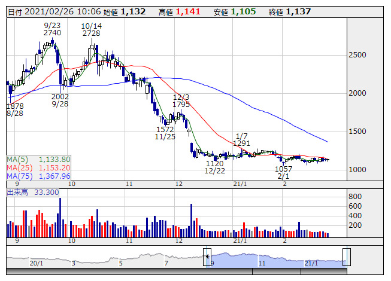Click the 9/23 2740 high annotation
Viewport: 391px width, 281px height.
52,29
